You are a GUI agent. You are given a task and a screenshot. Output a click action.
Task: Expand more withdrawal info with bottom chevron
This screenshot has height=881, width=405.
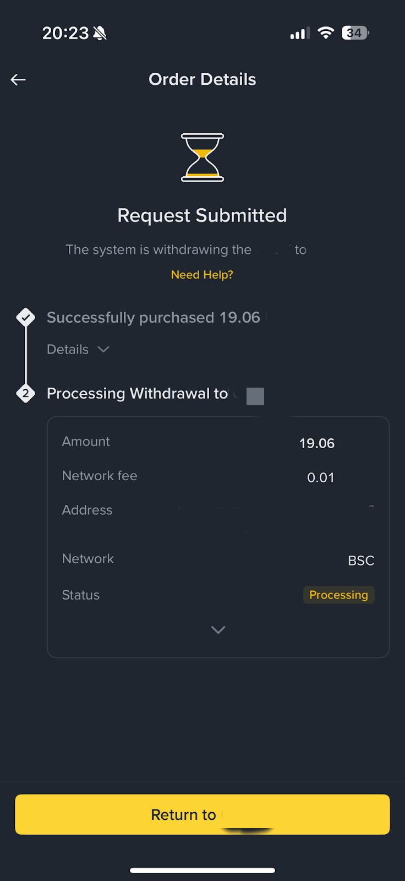(x=218, y=629)
